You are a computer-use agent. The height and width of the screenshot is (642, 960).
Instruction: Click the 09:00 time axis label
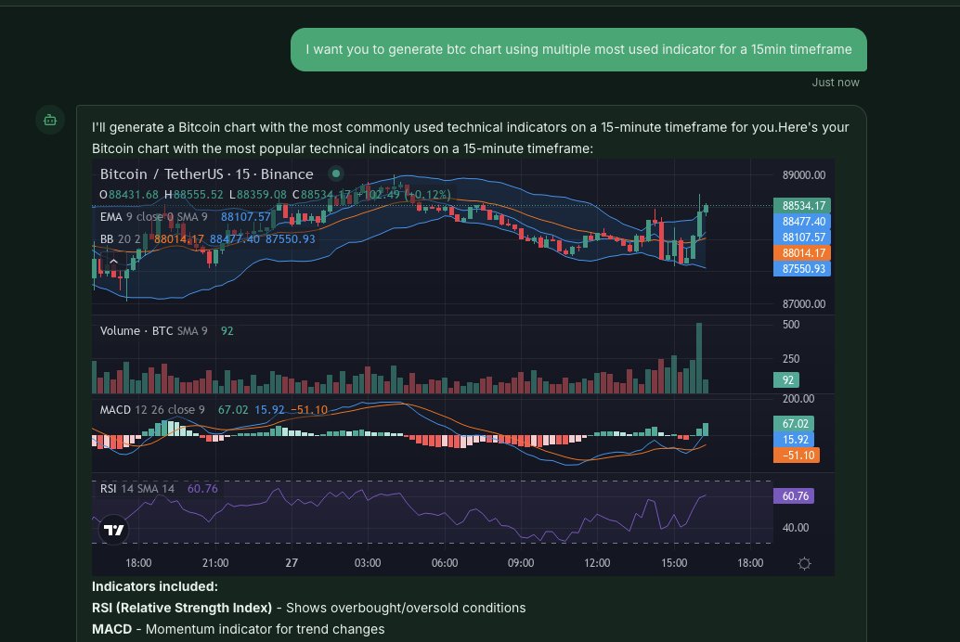click(x=521, y=563)
